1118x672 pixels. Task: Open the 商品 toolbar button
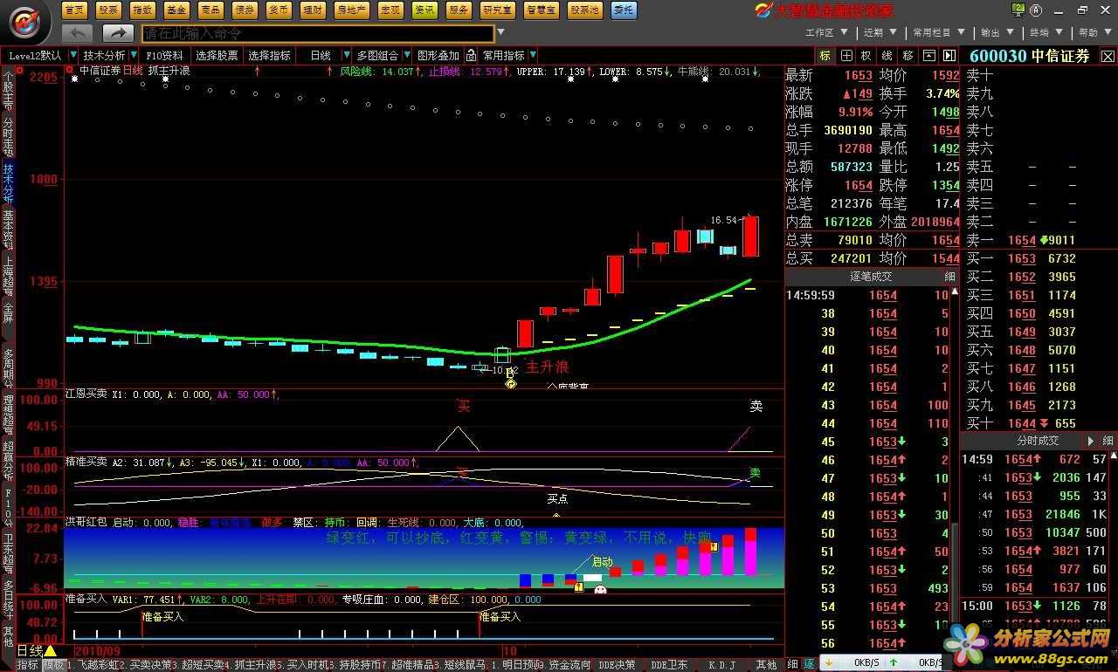click(x=210, y=10)
